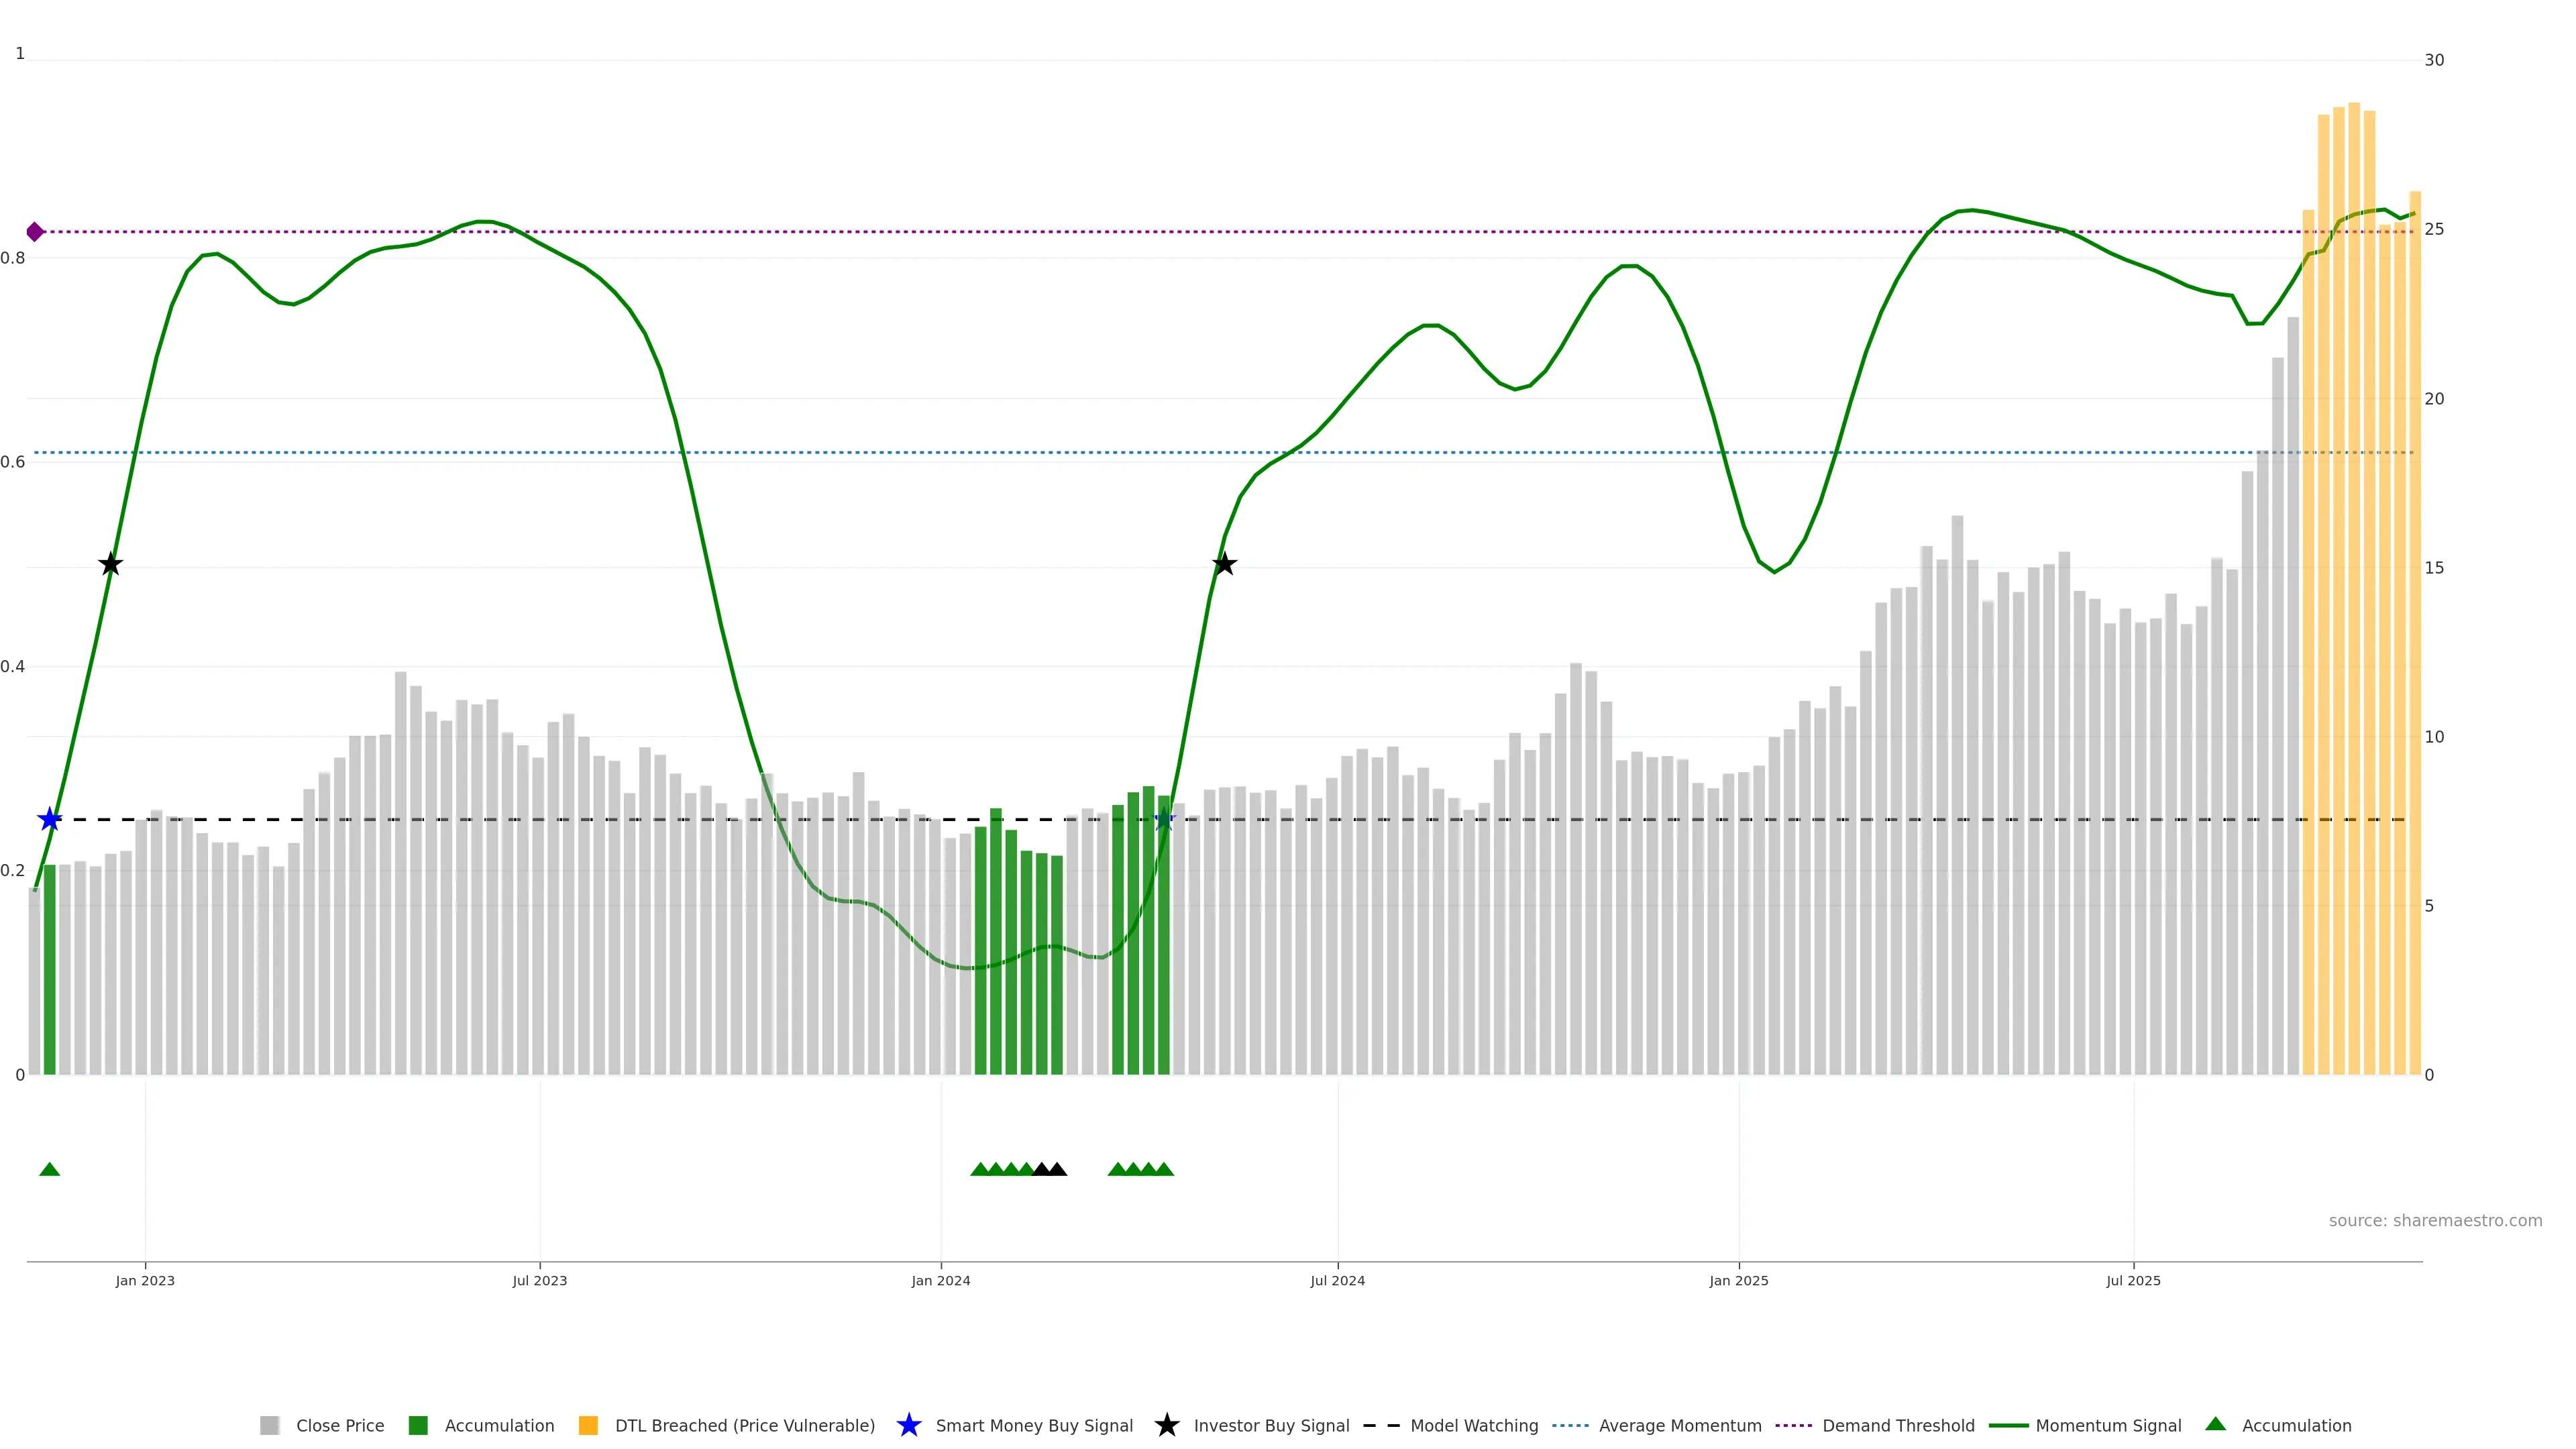Toggle the Close Price legend entry
This screenshot has width=2576, height=1449.
click(x=339, y=1425)
